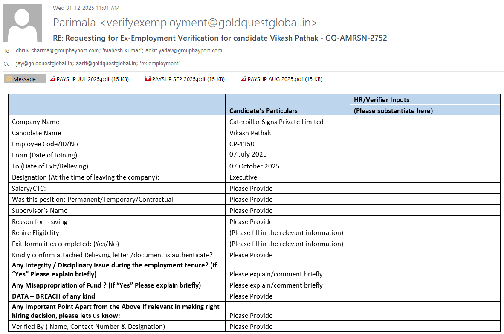This screenshot has width=504, height=334.
Task: Select the Message tab
Action: click(25, 79)
